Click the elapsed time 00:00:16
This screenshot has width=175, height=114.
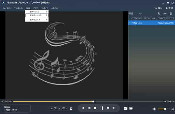[6, 101]
